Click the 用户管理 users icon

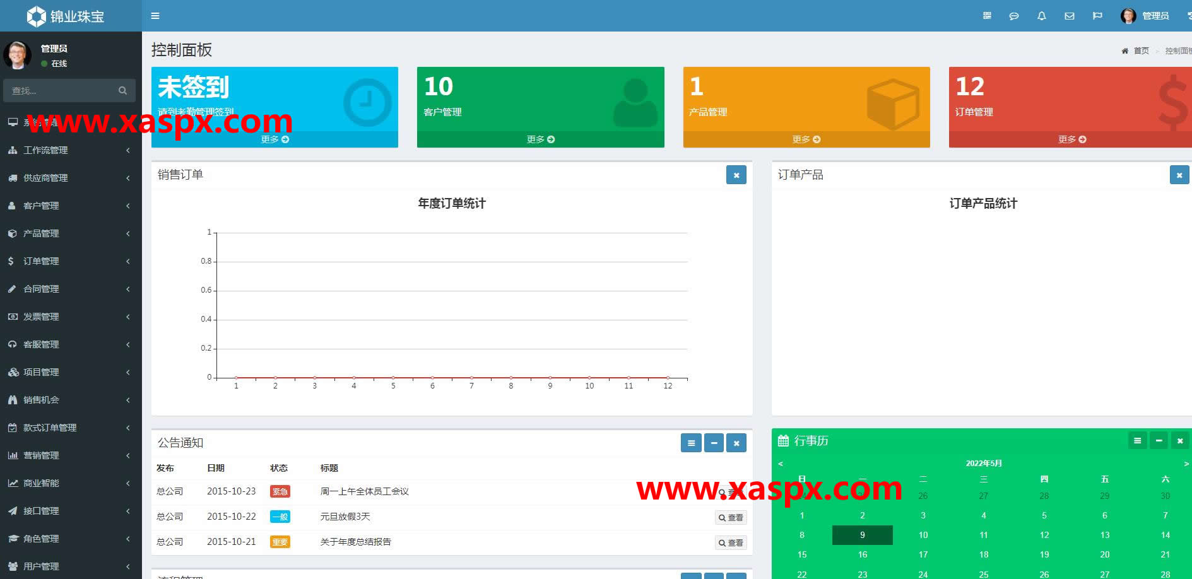coord(13,566)
